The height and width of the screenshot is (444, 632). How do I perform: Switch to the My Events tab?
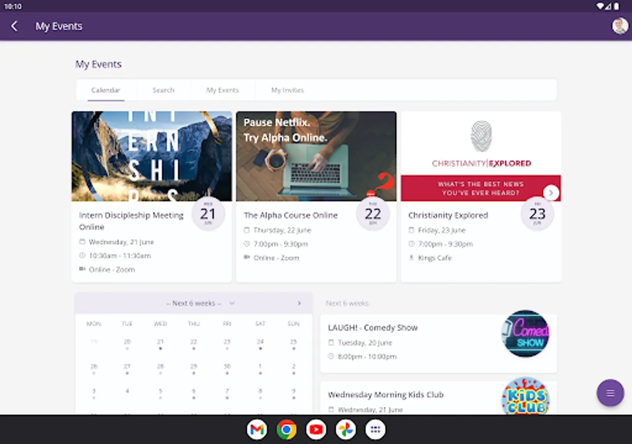pyautogui.click(x=223, y=90)
